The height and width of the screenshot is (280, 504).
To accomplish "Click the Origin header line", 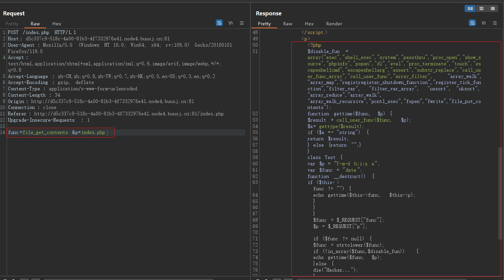I will 101,101.
